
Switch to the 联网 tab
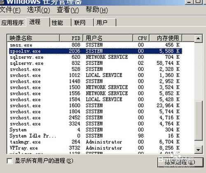coord(82,23)
